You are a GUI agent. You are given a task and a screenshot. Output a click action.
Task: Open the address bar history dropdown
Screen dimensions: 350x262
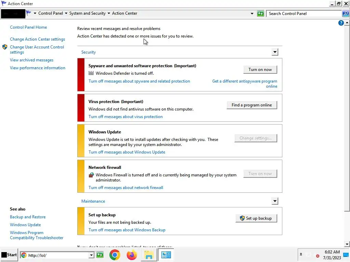252,14
